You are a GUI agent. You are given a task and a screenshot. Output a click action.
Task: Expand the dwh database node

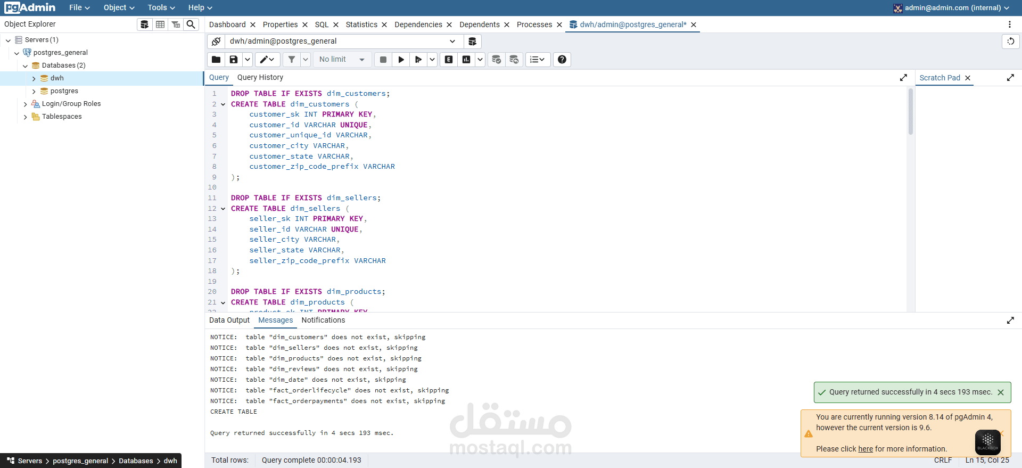34,78
